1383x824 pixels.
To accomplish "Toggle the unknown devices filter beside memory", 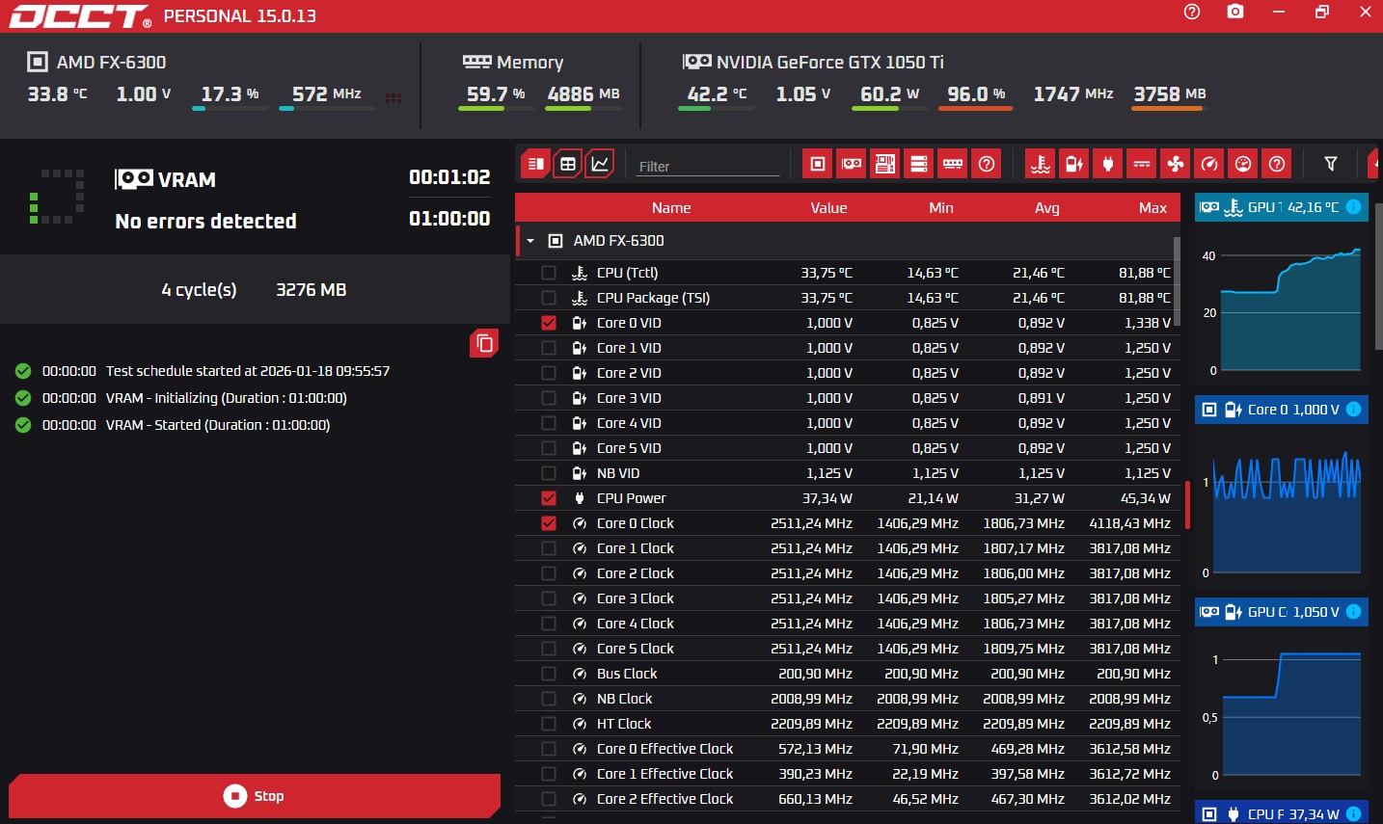I will (x=987, y=164).
